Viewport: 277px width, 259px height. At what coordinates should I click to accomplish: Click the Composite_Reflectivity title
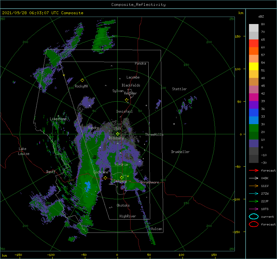[138, 5]
